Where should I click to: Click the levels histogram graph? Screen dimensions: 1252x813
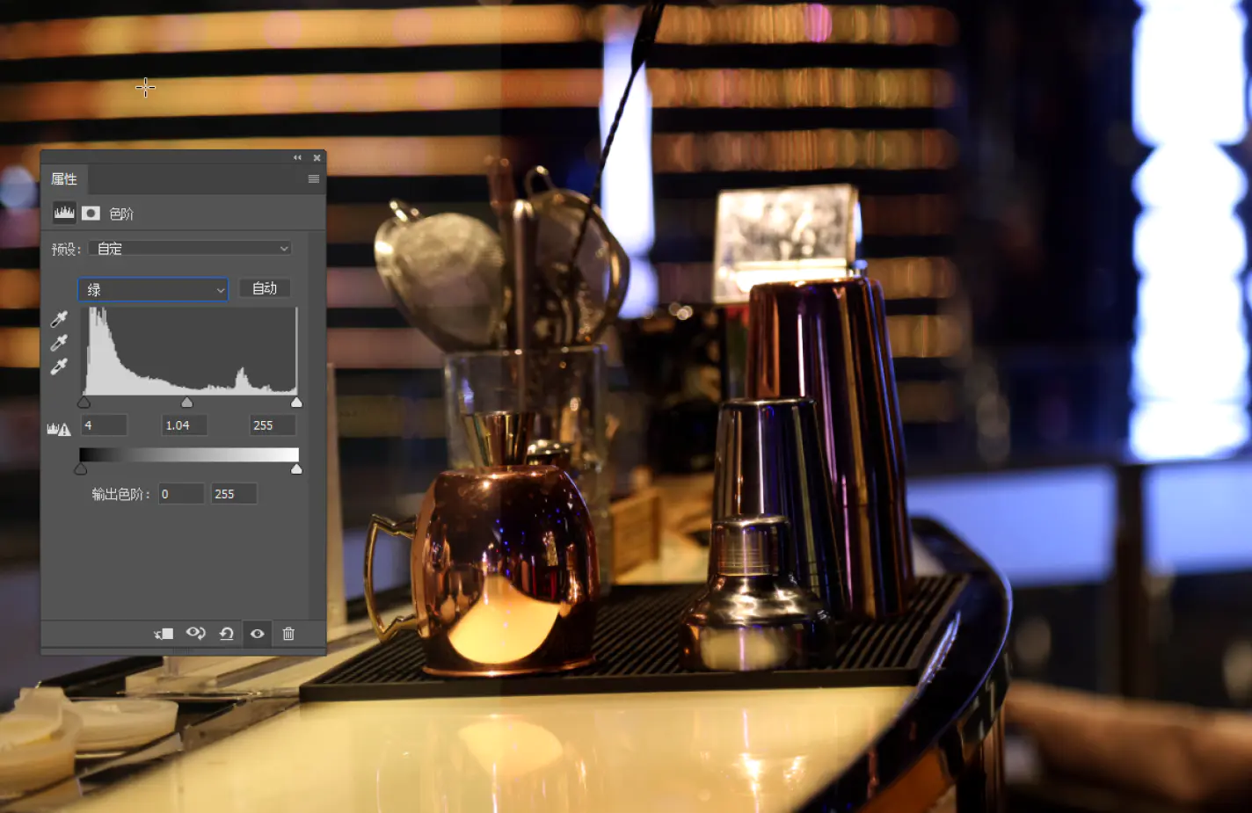pyautogui.click(x=190, y=351)
